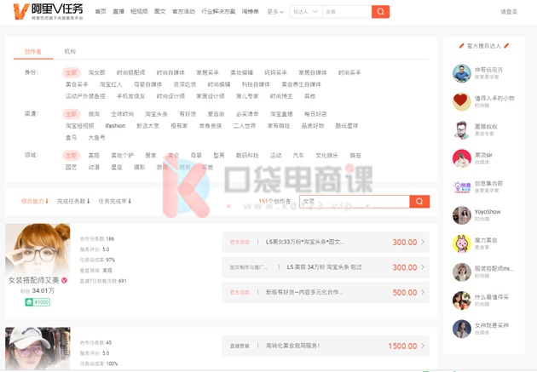Filter channel by 大鱼号
The height and width of the screenshot is (372, 537).
point(96,137)
